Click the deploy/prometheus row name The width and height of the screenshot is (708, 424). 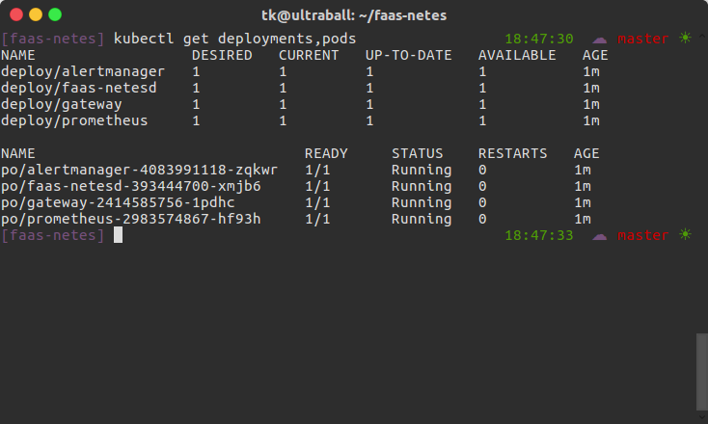pos(74,120)
